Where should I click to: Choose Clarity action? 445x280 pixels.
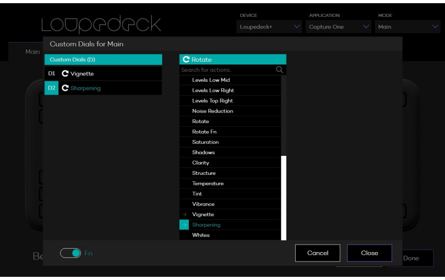pos(230,163)
